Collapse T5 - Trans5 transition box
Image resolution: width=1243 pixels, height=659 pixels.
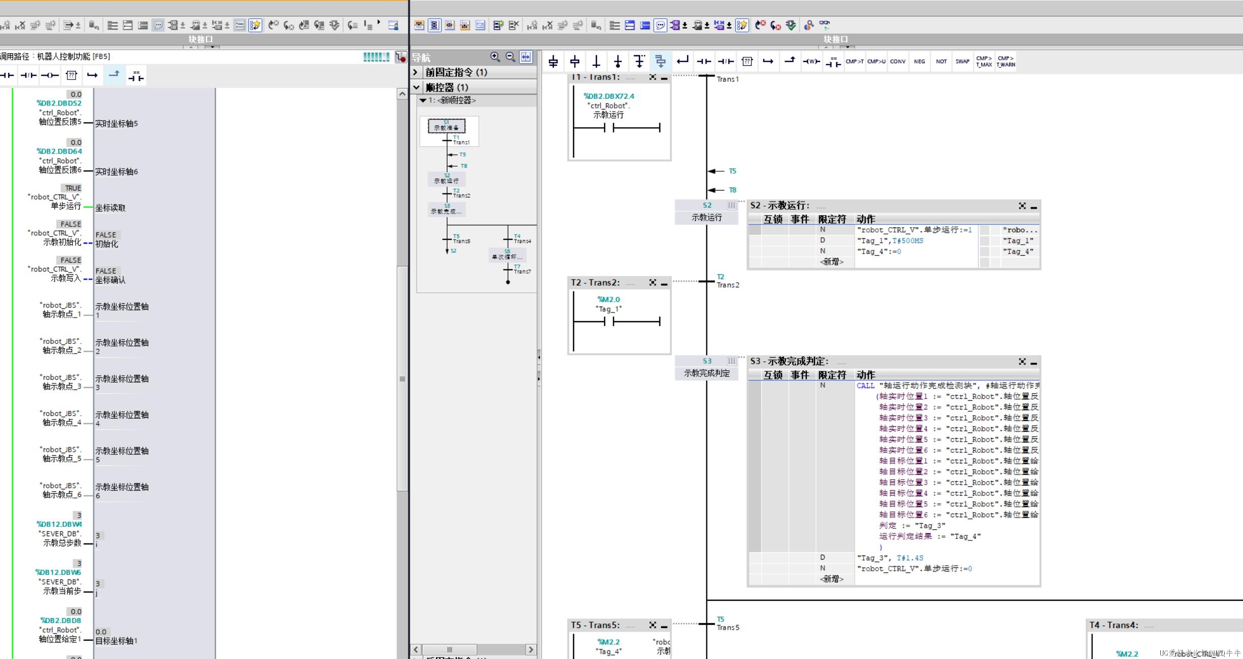(664, 626)
